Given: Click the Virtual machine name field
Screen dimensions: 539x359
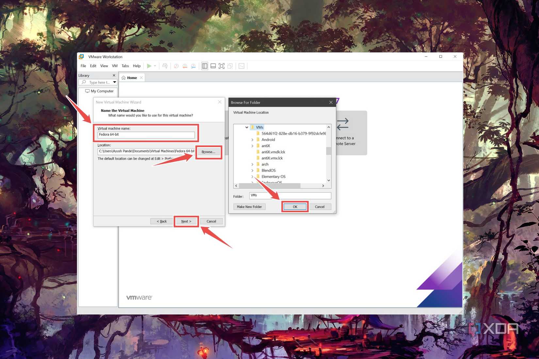Looking at the screenshot, I should 146,134.
